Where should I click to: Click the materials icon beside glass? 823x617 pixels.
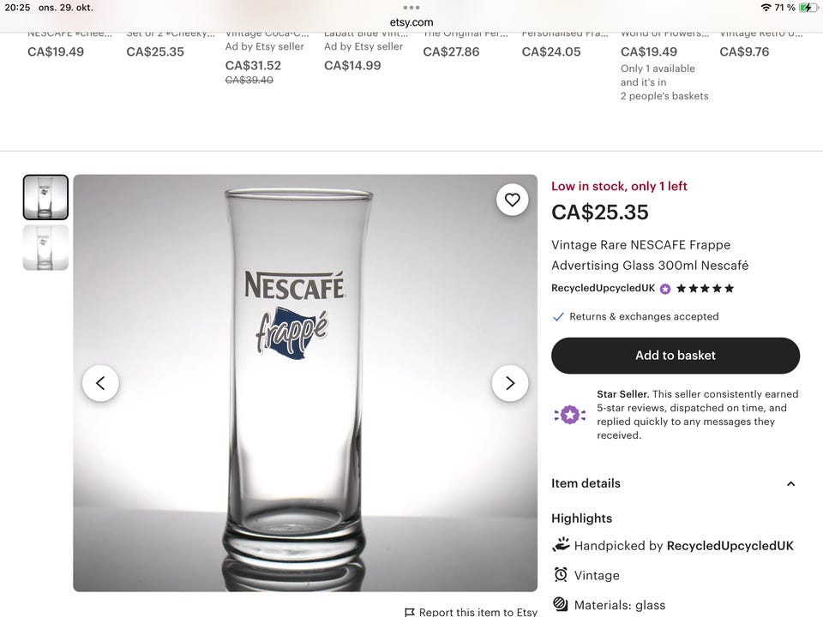[562, 604]
